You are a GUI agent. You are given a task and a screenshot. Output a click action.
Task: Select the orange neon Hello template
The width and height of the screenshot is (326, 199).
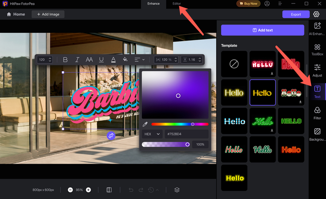point(291,149)
